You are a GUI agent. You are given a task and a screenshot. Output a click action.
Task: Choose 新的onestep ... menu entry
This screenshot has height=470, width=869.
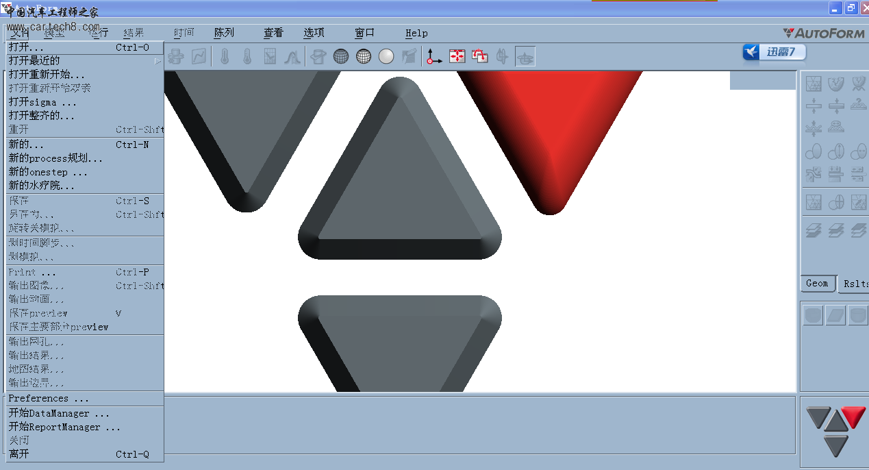coord(85,172)
